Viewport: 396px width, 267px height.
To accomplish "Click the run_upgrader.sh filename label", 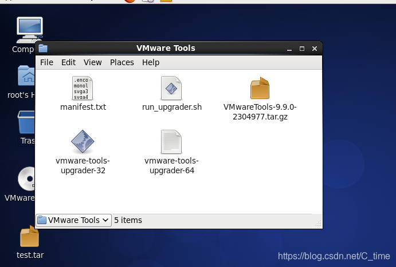I will pos(172,107).
